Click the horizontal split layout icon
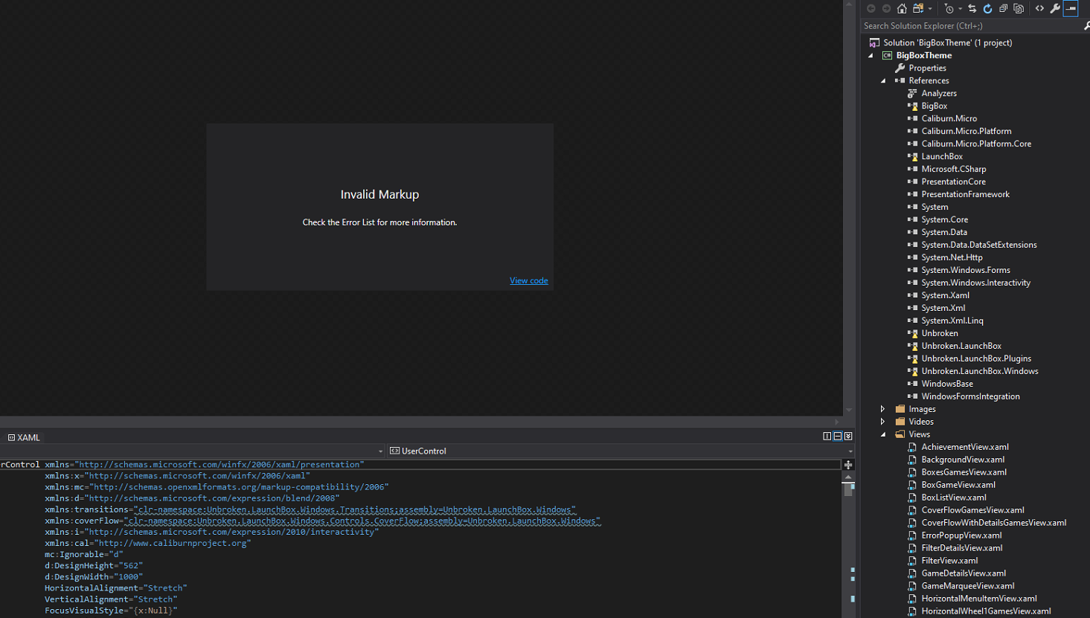Screen dimensions: 1090x618 click(838, 437)
